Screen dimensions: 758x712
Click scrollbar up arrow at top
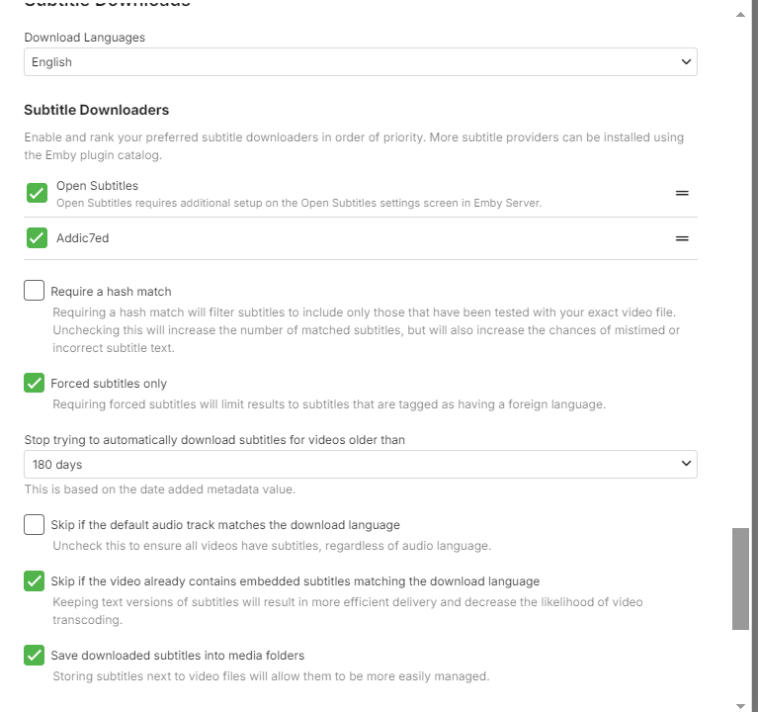(741, 16)
